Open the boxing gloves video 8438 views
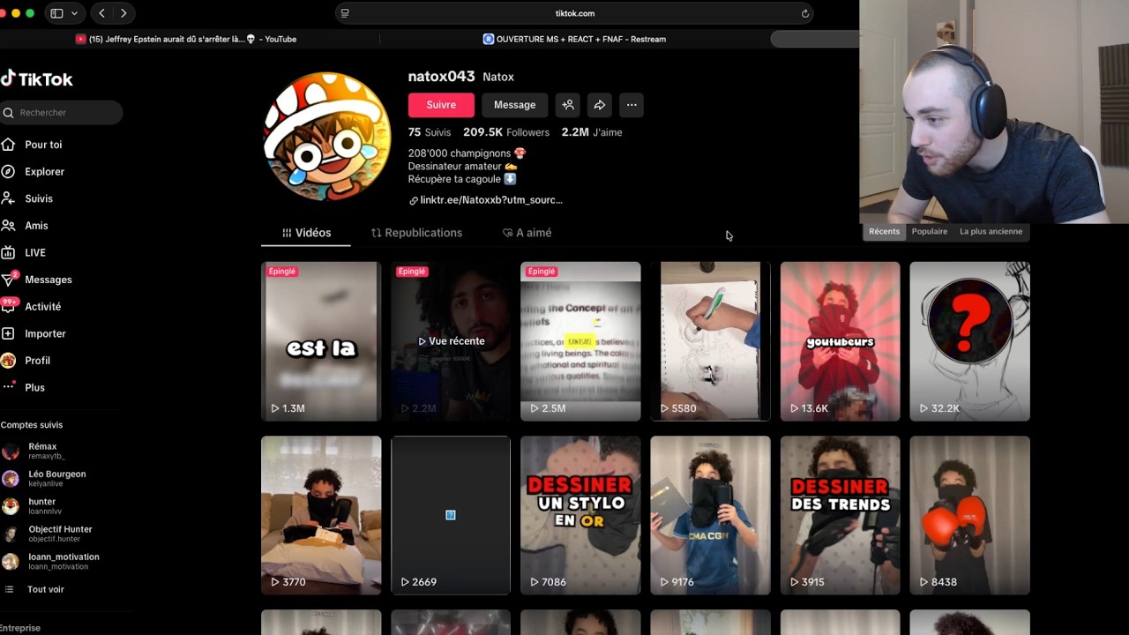Viewport: 1129px width, 635px height. pos(969,515)
